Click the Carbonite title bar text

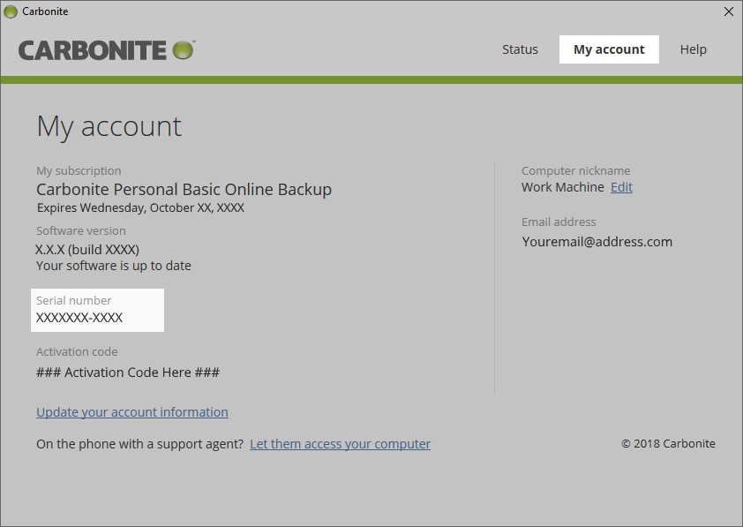(x=45, y=11)
